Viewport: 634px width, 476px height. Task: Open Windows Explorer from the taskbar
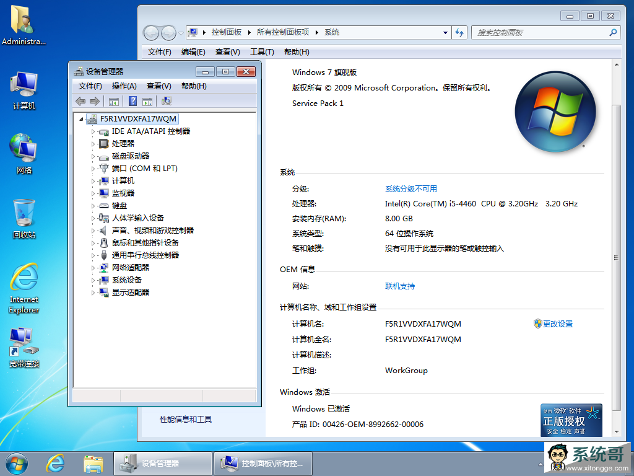(x=93, y=464)
